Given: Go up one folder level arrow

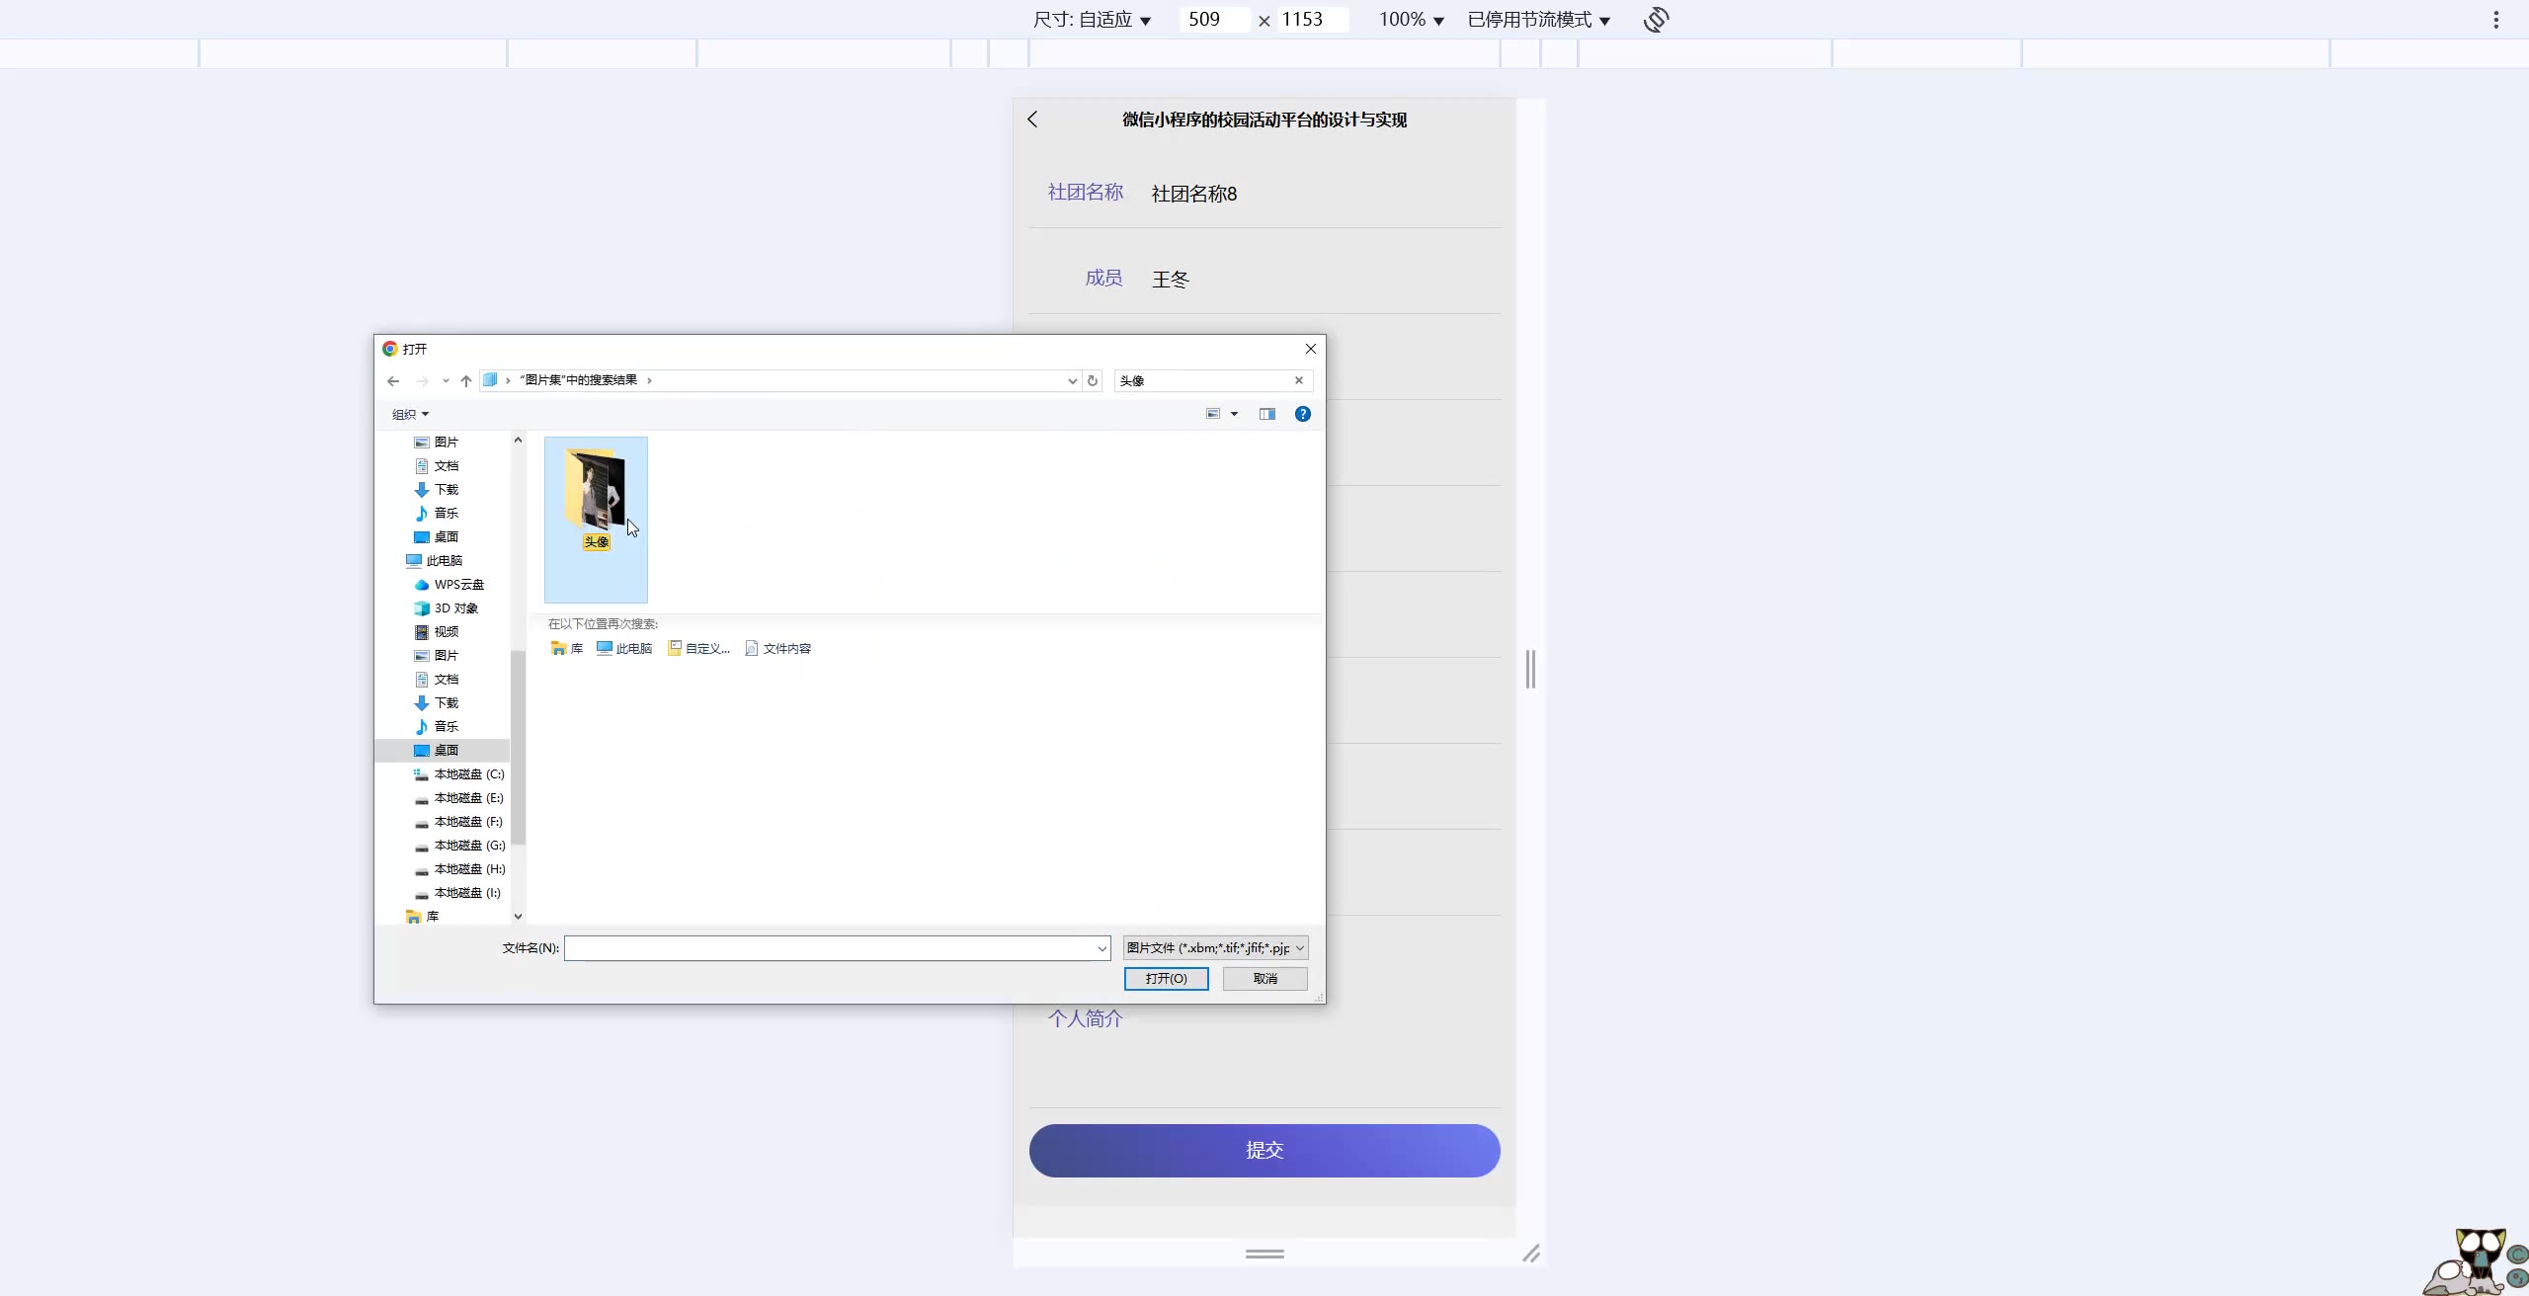Looking at the screenshot, I should 465,380.
